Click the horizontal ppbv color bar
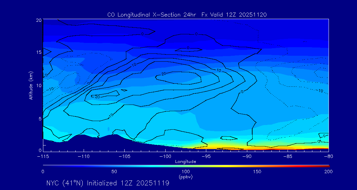 186,166
